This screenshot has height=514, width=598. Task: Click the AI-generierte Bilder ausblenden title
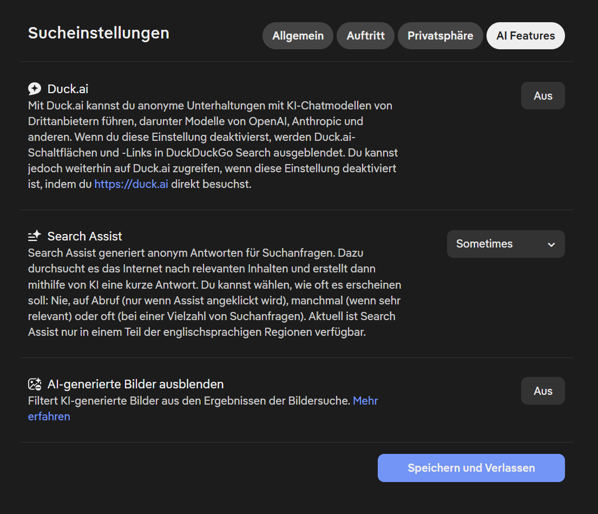tap(135, 384)
